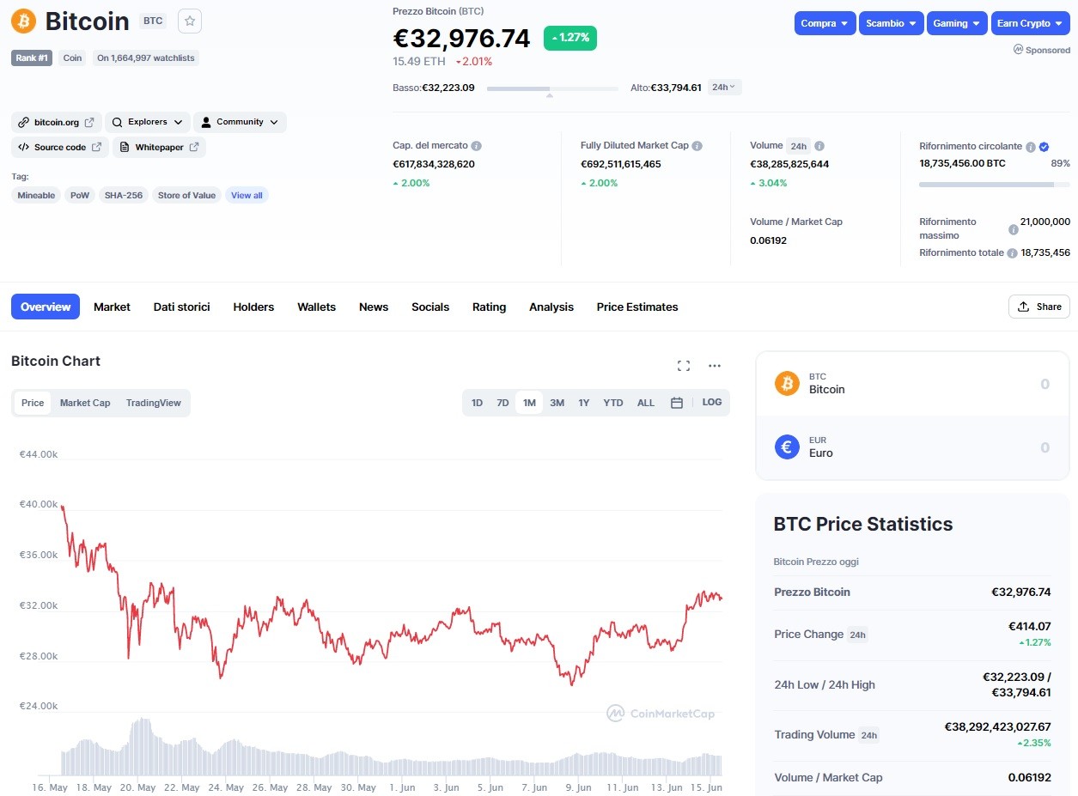The width and height of the screenshot is (1078, 796).
Task: Open the Compra dropdown
Action: click(x=825, y=23)
